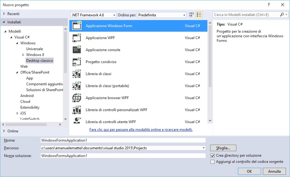Collapse the Office/SharePoint tree node
This screenshot has width=290, height=177.
pos(17,72)
